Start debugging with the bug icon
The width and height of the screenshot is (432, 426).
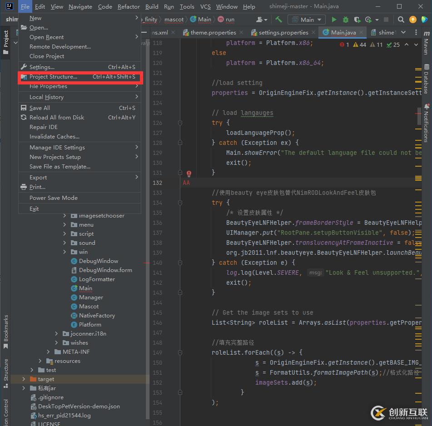tap(346, 20)
